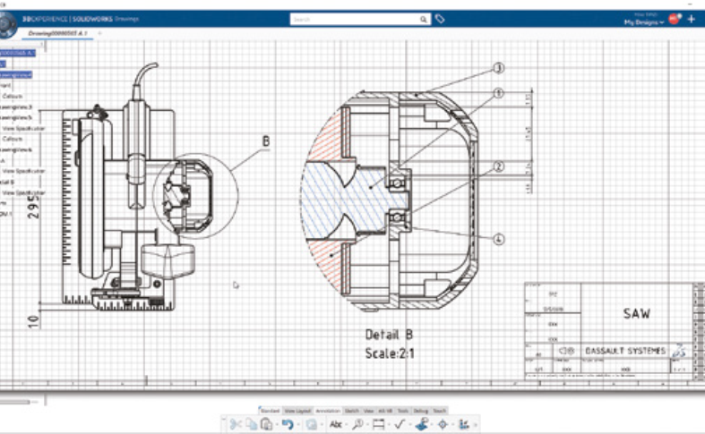The height and width of the screenshot is (434, 705).
Task: Click the center mark target icon
Action: [443, 424]
